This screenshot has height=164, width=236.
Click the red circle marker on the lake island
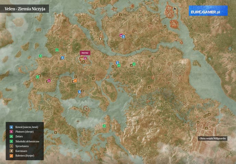[x=86, y=109]
